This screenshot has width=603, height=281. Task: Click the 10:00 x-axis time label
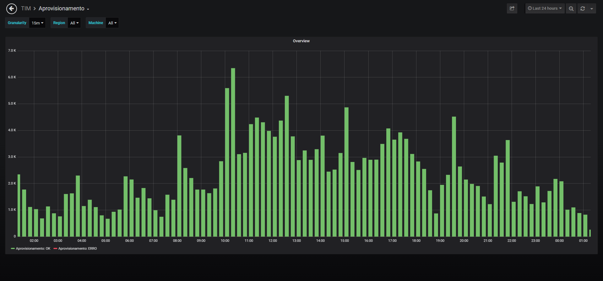[225, 241]
